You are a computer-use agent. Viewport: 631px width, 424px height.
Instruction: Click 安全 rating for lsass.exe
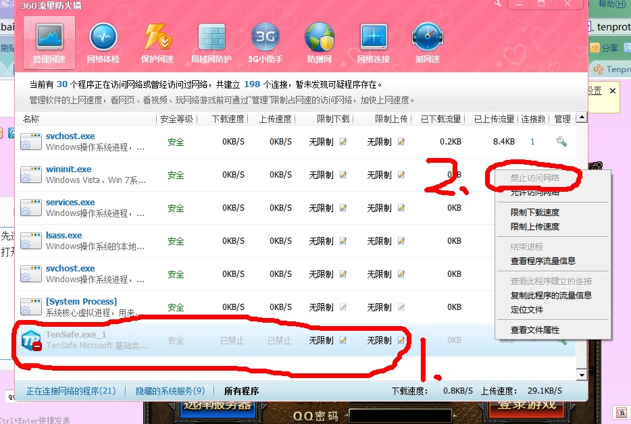(176, 241)
